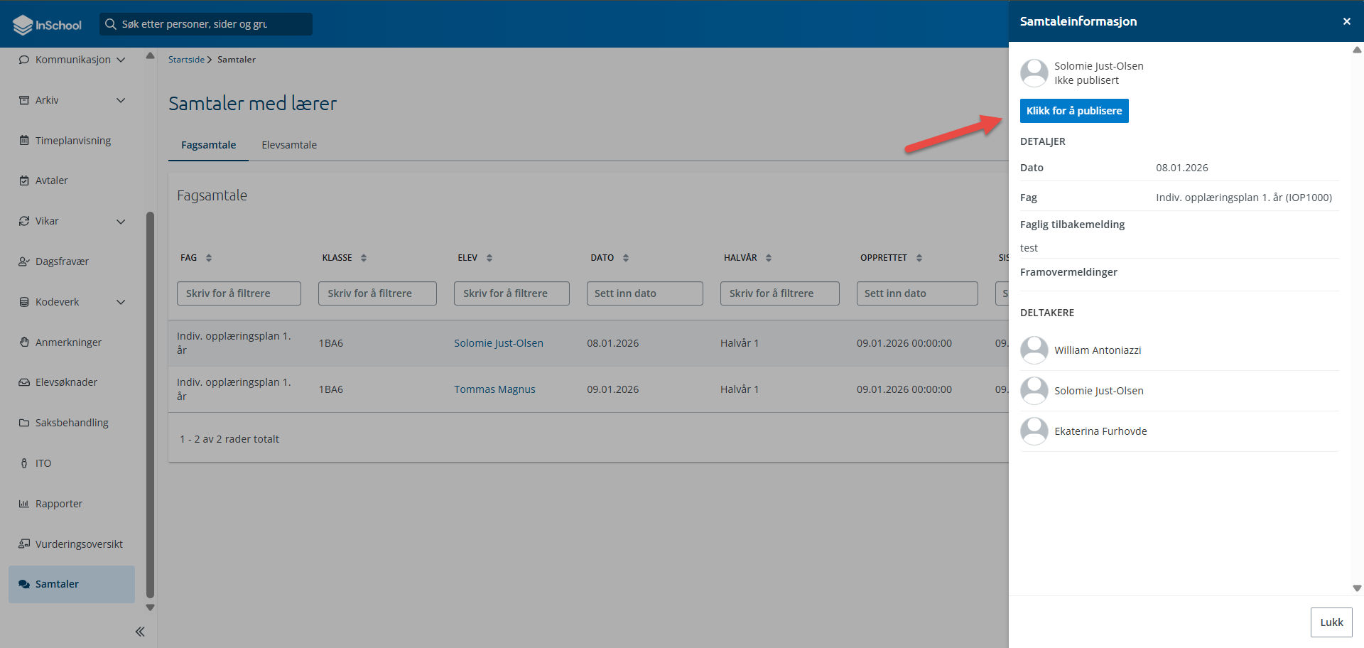The height and width of the screenshot is (648, 1364).
Task: Sort table by FAG column
Action: pyautogui.click(x=209, y=258)
